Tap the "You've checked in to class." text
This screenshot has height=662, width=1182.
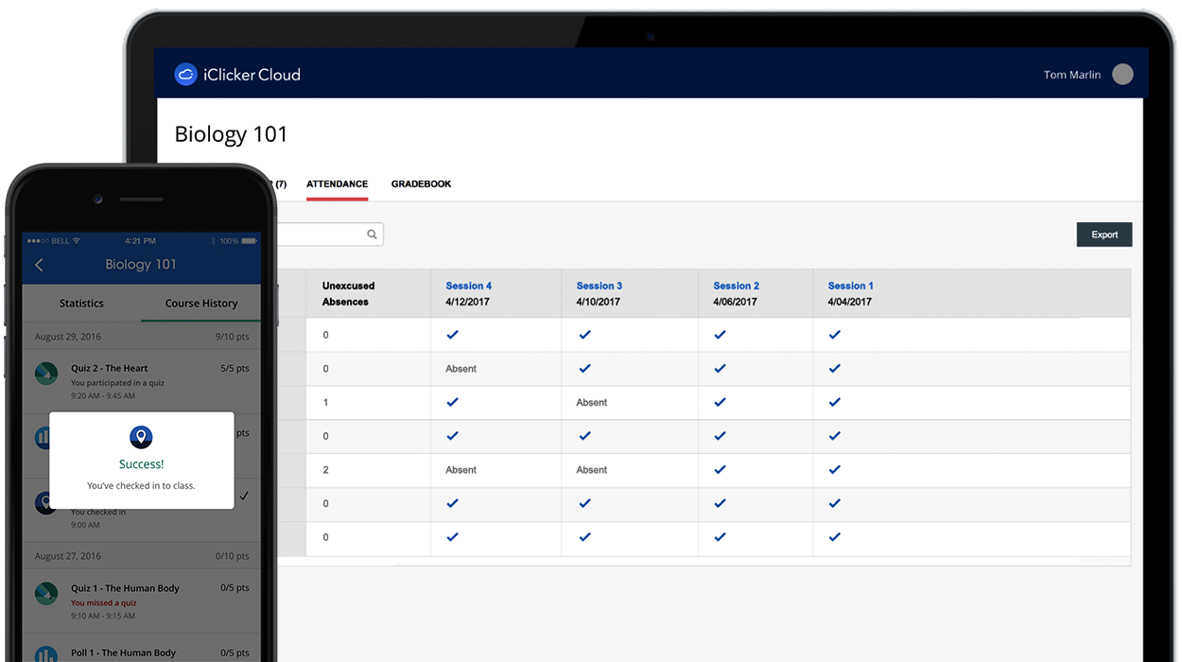141,486
